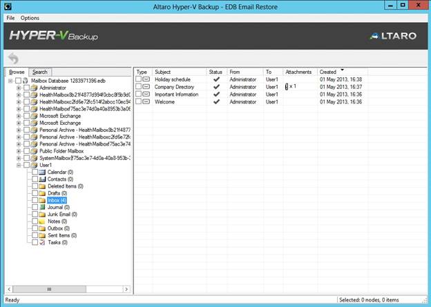Click the Tasks folder icon
The height and width of the screenshot is (307, 431).
[x=42, y=242]
